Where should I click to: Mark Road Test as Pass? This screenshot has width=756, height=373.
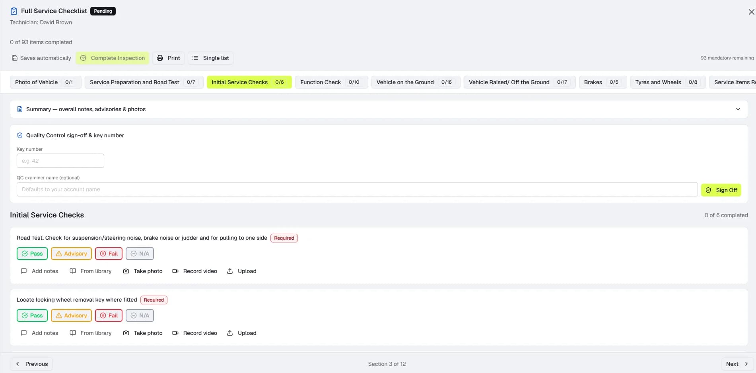pyautogui.click(x=32, y=254)
